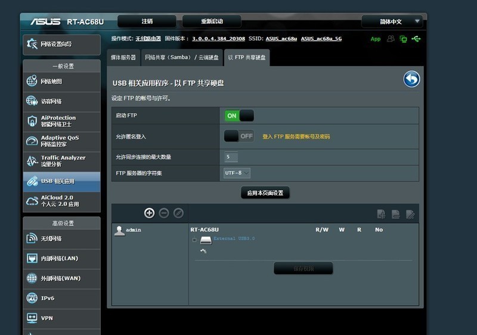Click the network clients status icon
The image size is (477, 335).
pyautogui.click(x=403, y=39)
